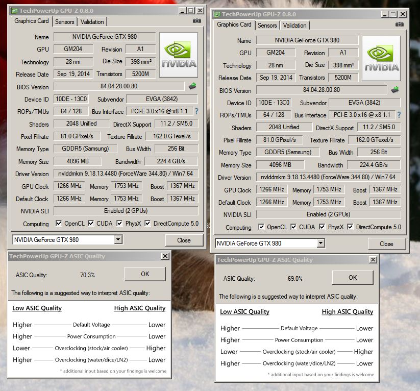Click Bus Interface question mark in left window

coord(196,111)
